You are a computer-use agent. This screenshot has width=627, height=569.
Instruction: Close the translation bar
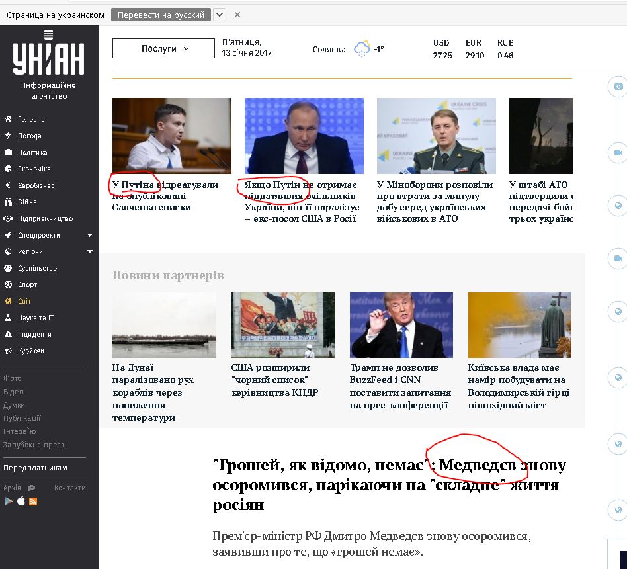(x=237, y=15)
